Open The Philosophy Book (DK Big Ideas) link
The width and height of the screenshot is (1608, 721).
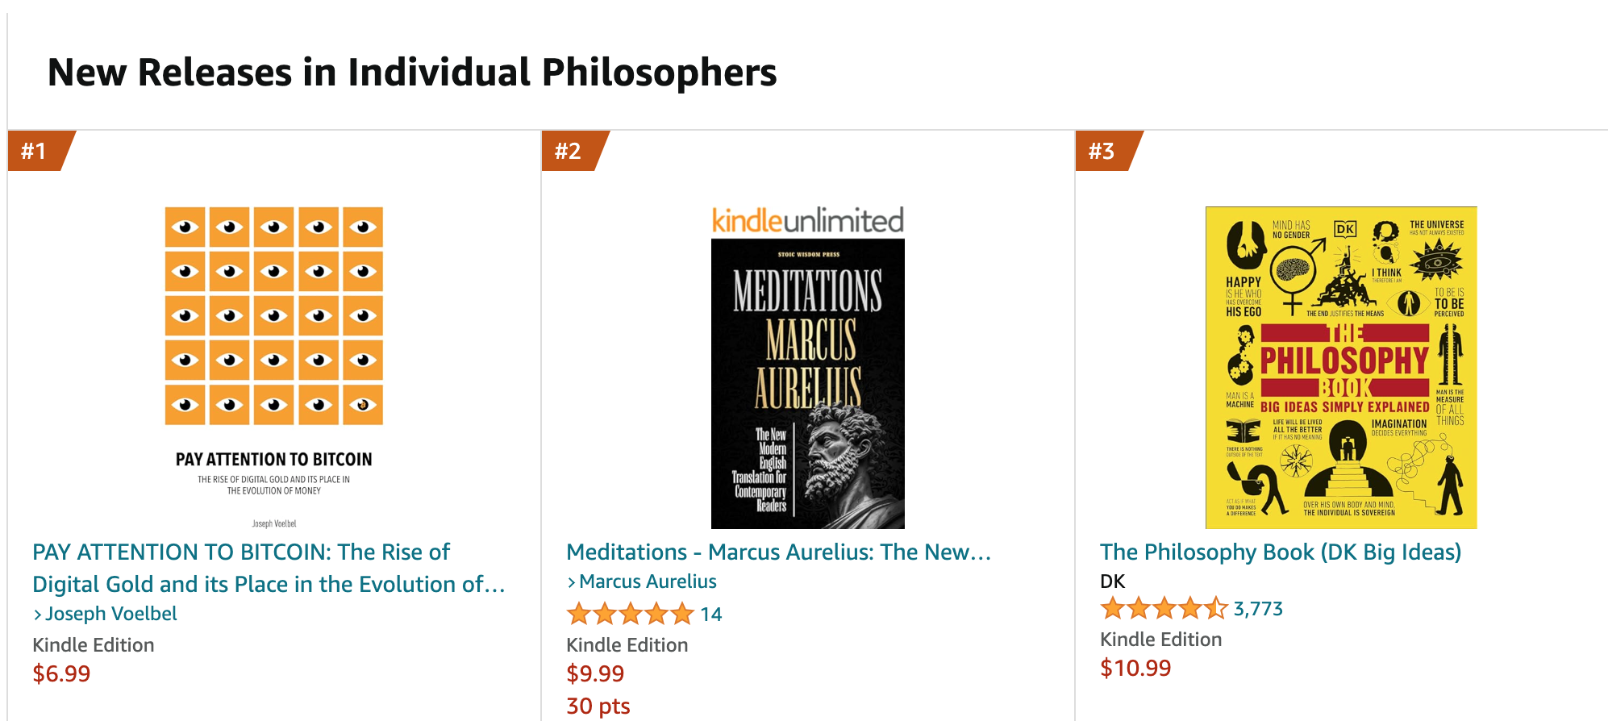(1281, 552)
